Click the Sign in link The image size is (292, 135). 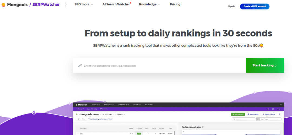[231, 6]
